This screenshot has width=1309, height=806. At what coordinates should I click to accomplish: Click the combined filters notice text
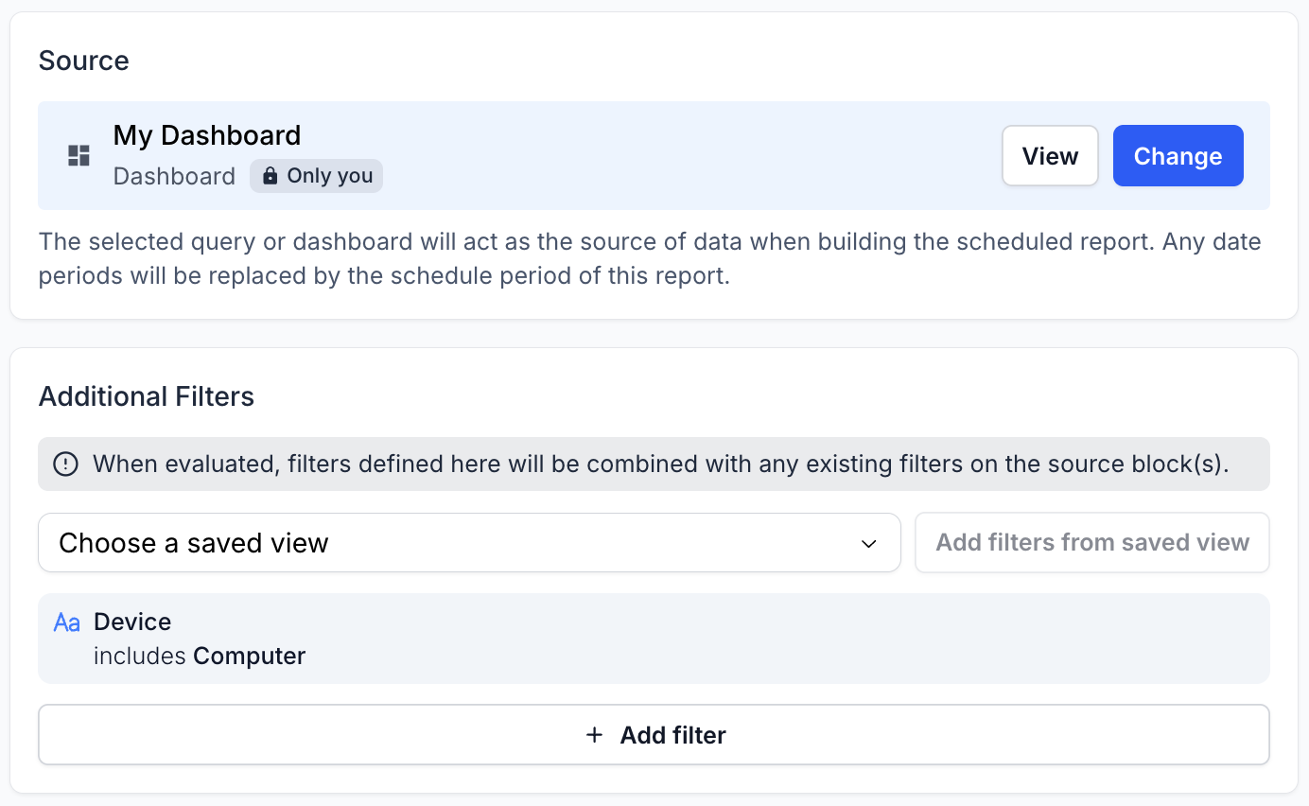coord(660,464)
